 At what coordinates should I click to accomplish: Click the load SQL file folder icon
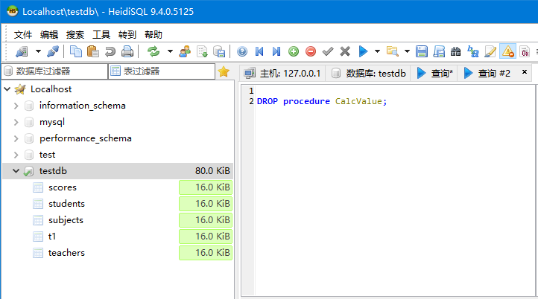point(392,52)
